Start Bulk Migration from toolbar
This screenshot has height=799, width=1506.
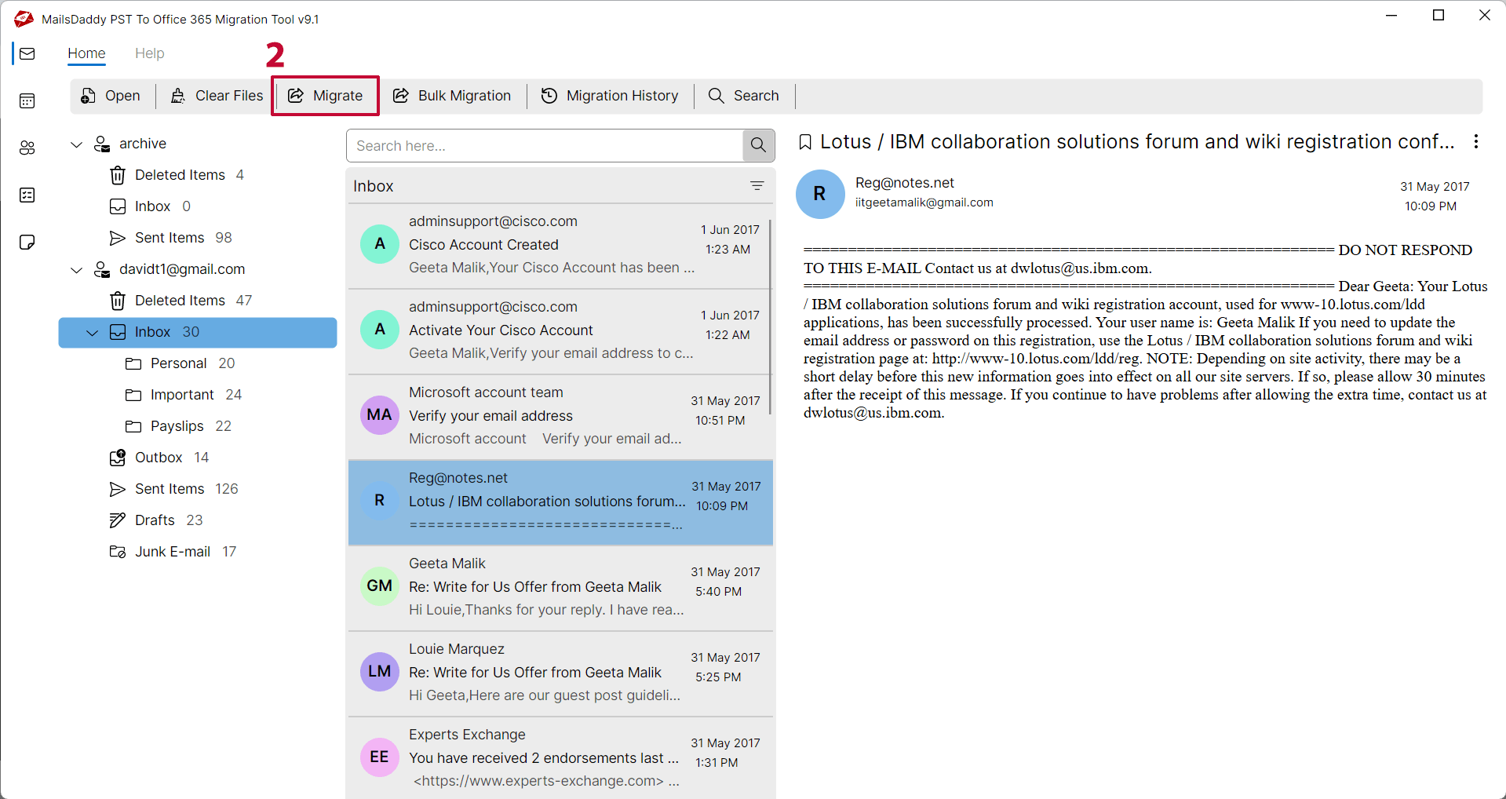click(x=452, y=96)
